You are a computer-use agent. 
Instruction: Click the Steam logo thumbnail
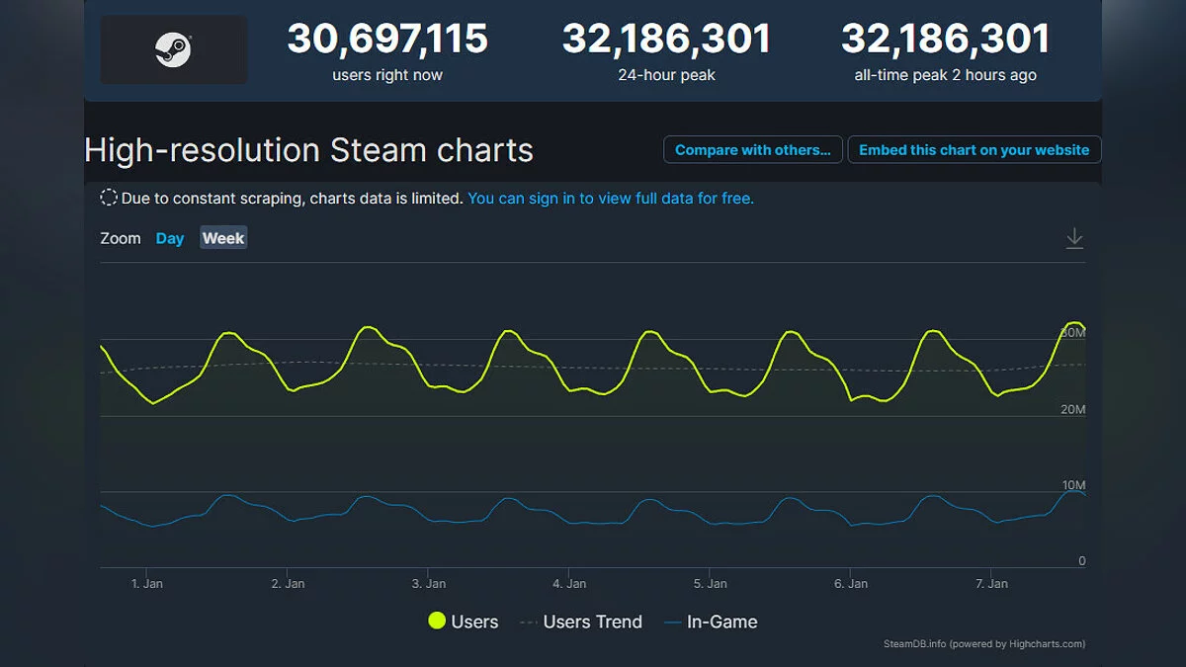(174, 49)
